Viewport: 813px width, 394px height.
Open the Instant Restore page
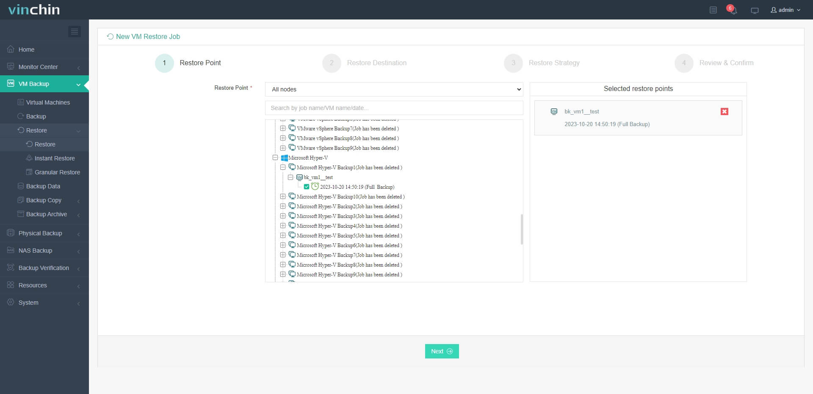pyautogui.click(x=55, y=158)
